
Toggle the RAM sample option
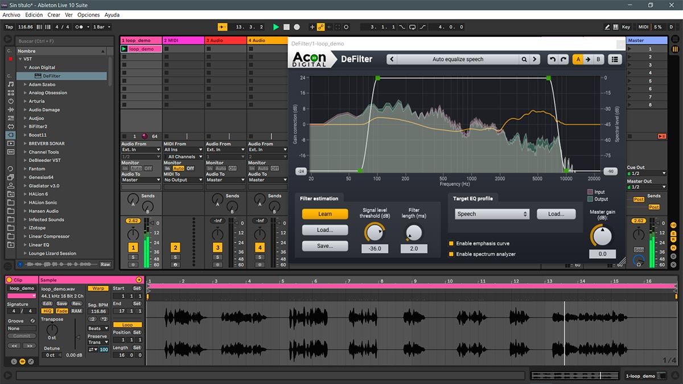[76, 311]
